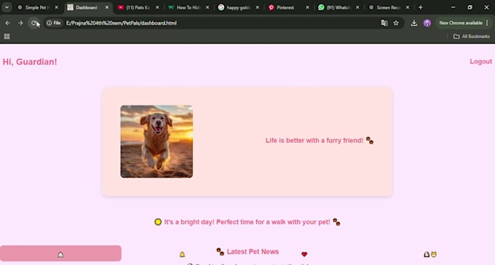Screen dimensions: 495x265
Task: Click the red heart icon
Action: (304, 254)
